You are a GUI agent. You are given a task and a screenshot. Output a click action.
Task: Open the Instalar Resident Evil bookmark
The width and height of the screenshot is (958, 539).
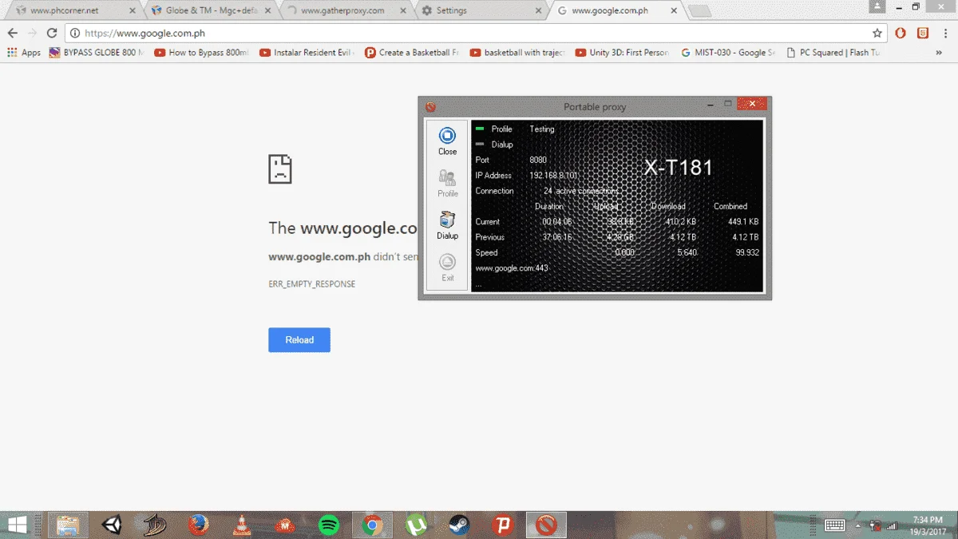click(307, 53)
